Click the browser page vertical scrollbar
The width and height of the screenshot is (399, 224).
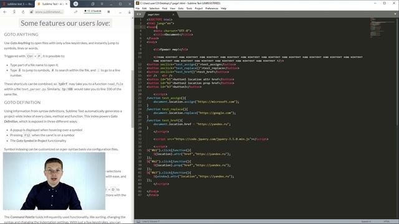tap(132, 99)
